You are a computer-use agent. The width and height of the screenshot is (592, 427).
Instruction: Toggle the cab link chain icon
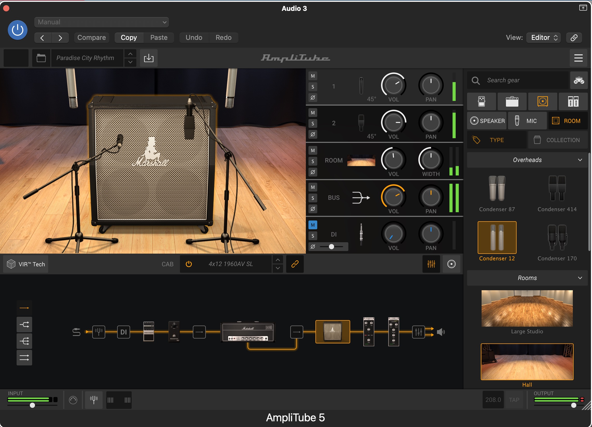click(295, 264)
